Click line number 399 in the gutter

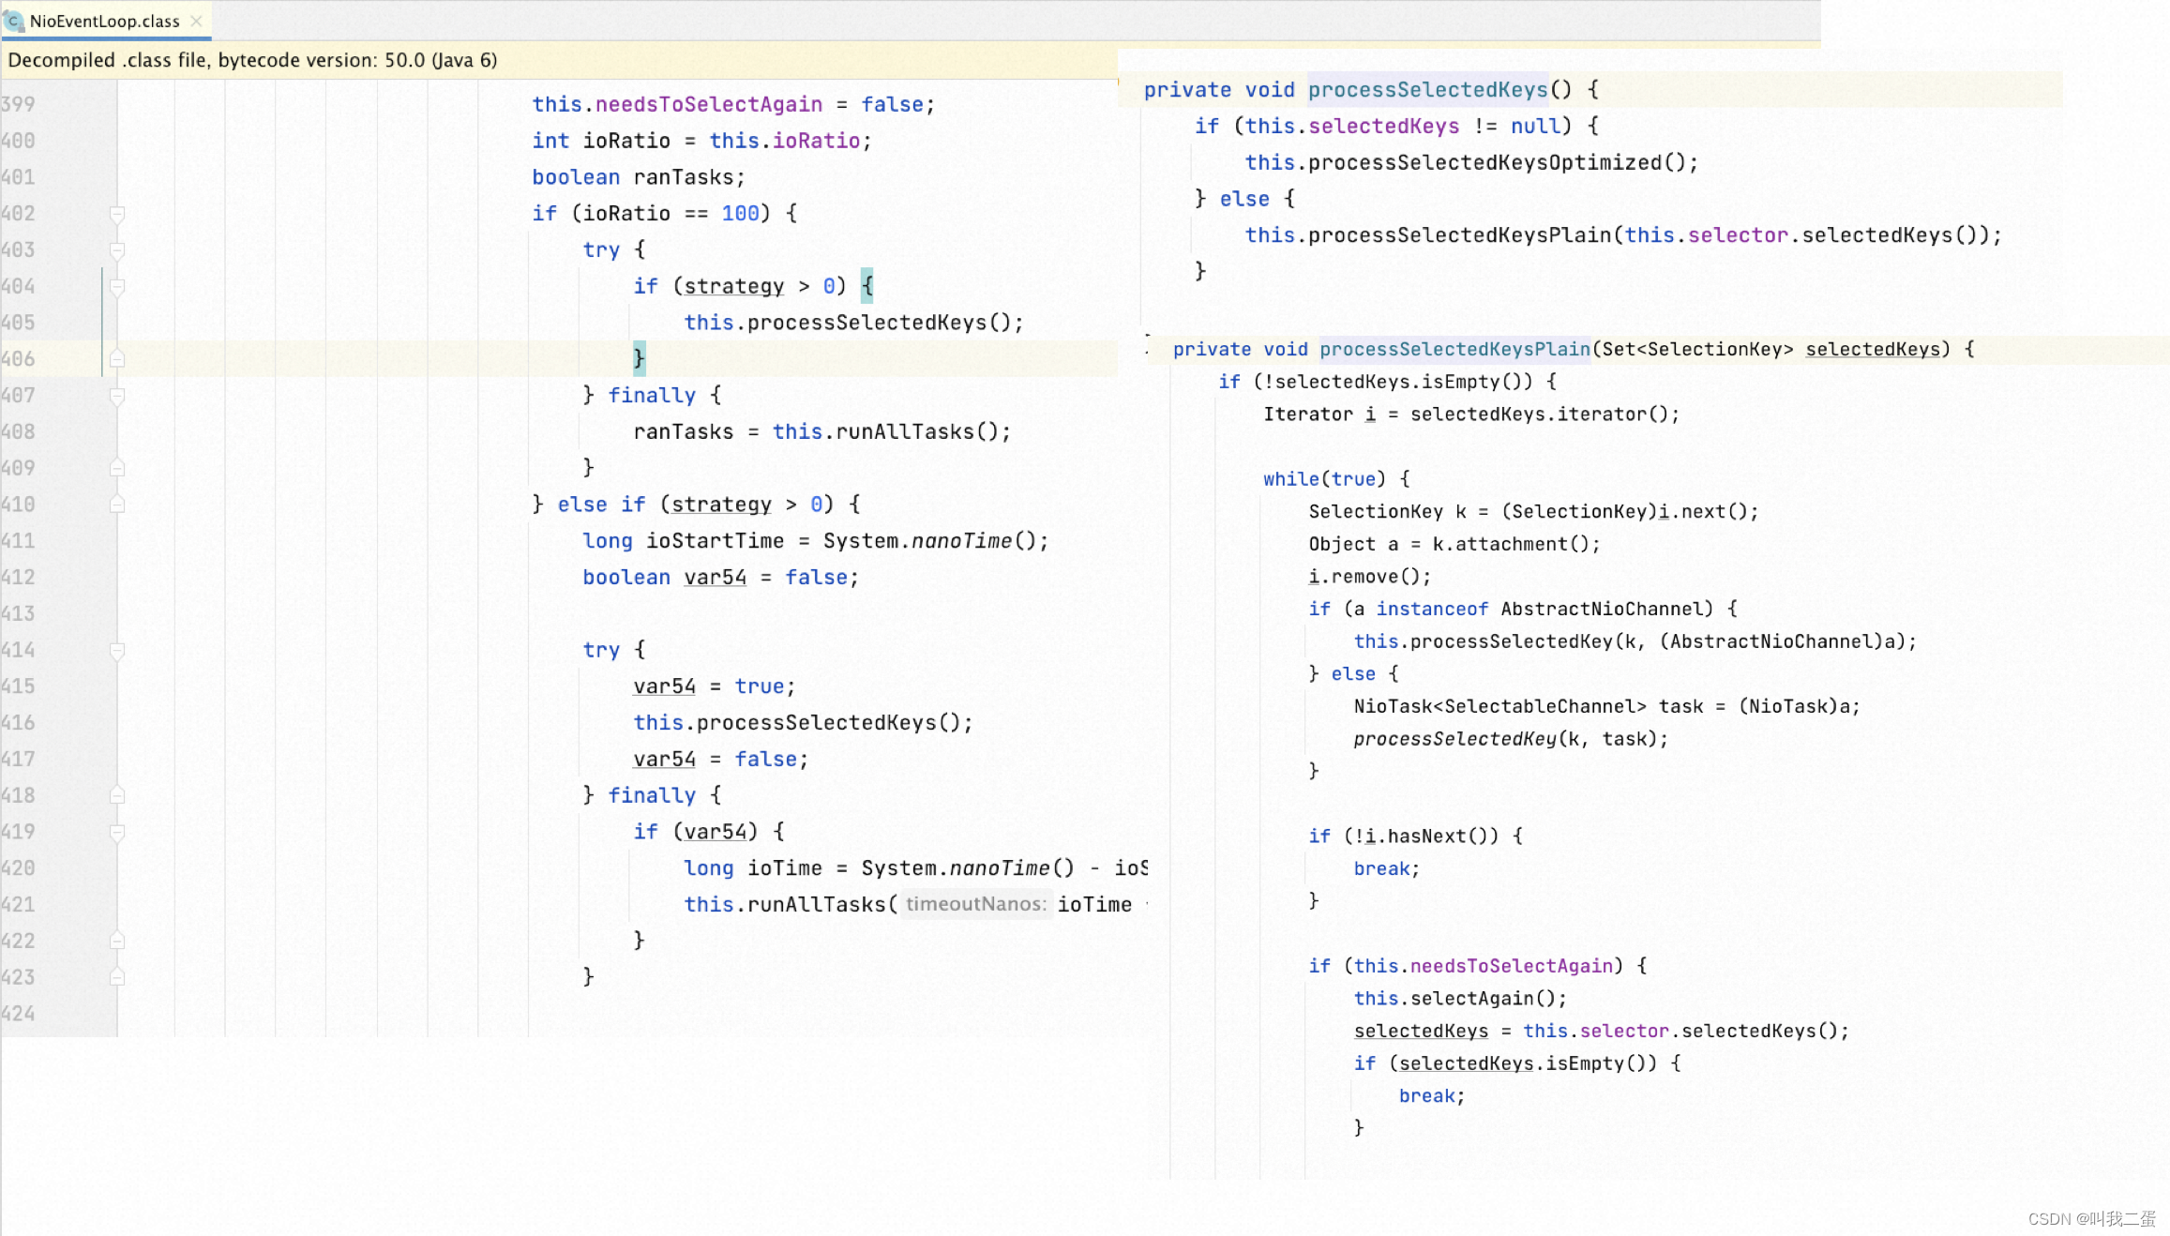click(19, 104)
